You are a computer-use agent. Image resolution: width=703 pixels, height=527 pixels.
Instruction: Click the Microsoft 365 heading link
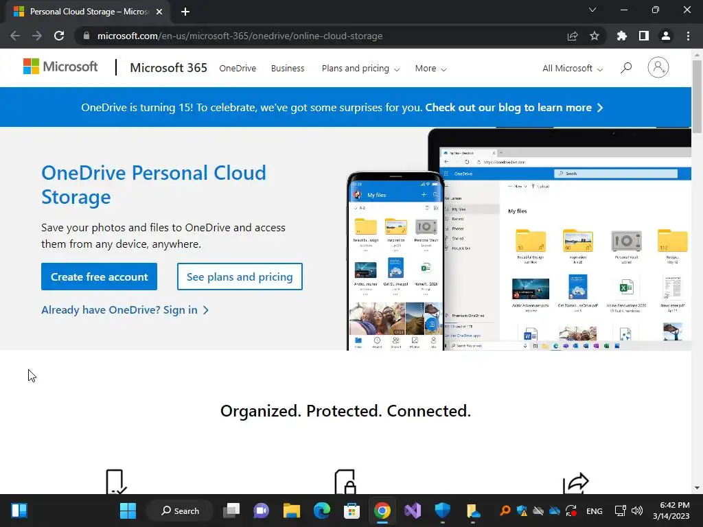coord(169,68)
